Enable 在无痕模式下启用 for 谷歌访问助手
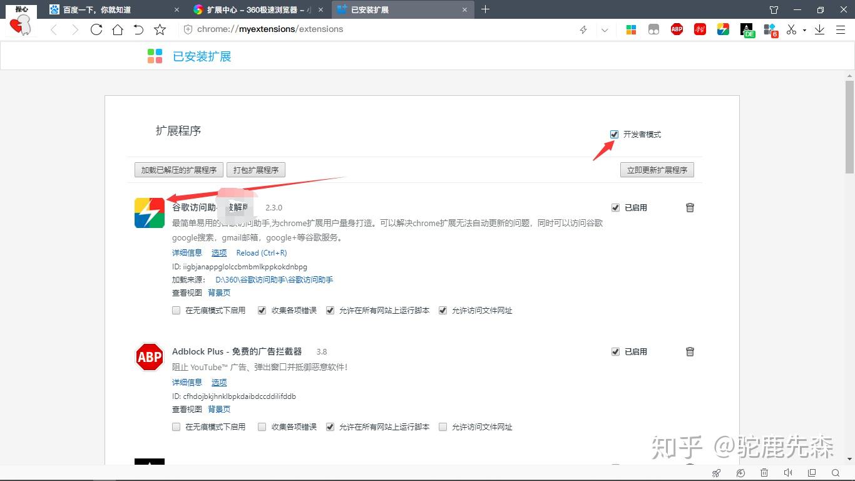Viewport: 855px width, 481px height. [x=177, y=310]
